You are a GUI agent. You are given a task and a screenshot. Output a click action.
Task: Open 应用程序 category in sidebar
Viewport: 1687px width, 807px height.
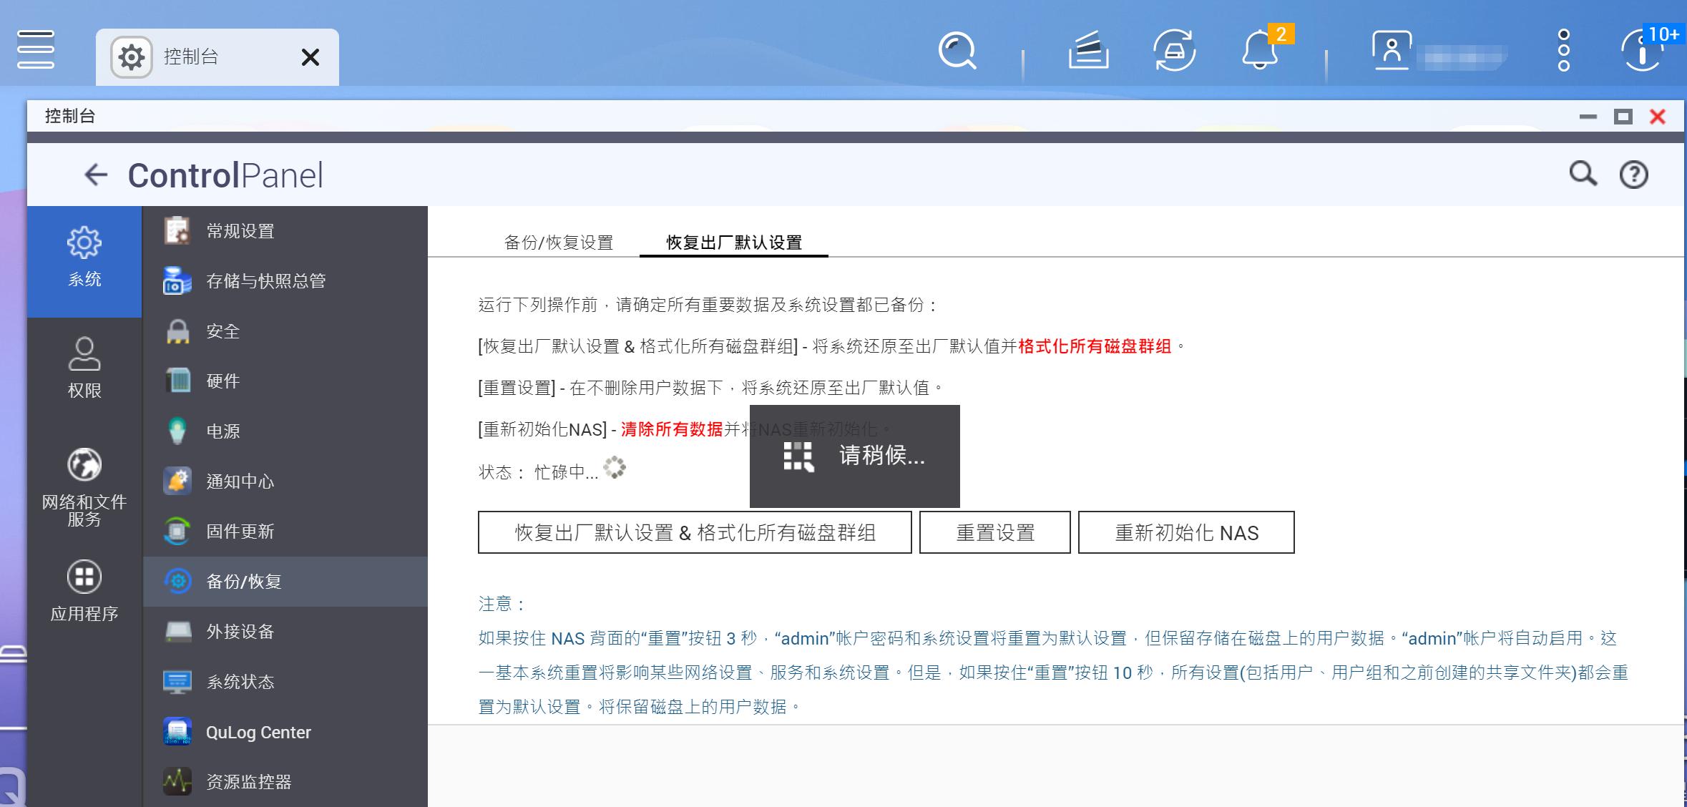click(84, 588)
